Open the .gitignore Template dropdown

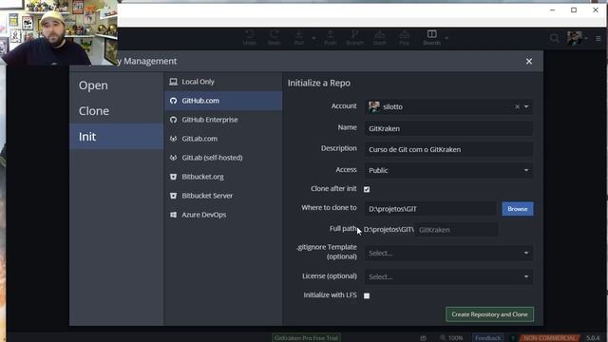(x=448, y=254)
